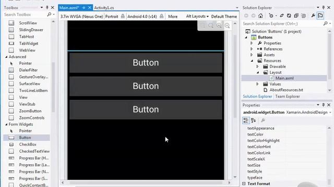Open Pending Changes Filter in Solution Explorer
The width and height of the screenshot is (334, 187).
click(272, 16)
